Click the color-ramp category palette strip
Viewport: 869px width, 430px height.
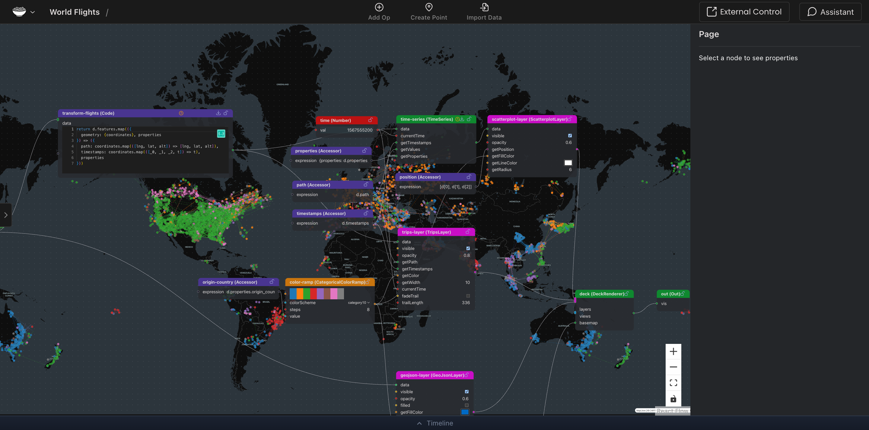coord(317,294)
